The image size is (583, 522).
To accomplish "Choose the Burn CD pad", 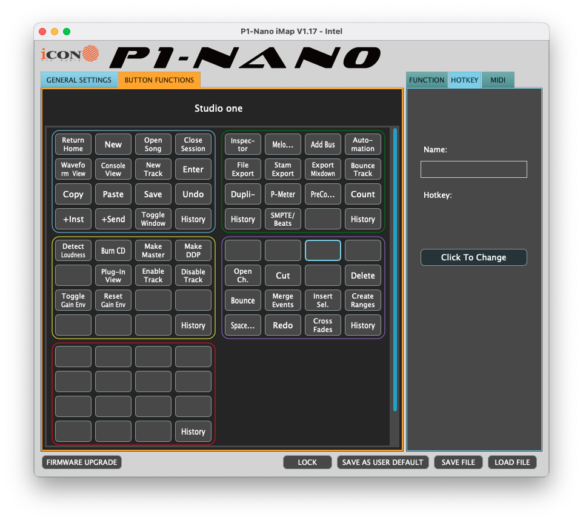I will click(x=113, y=251).
